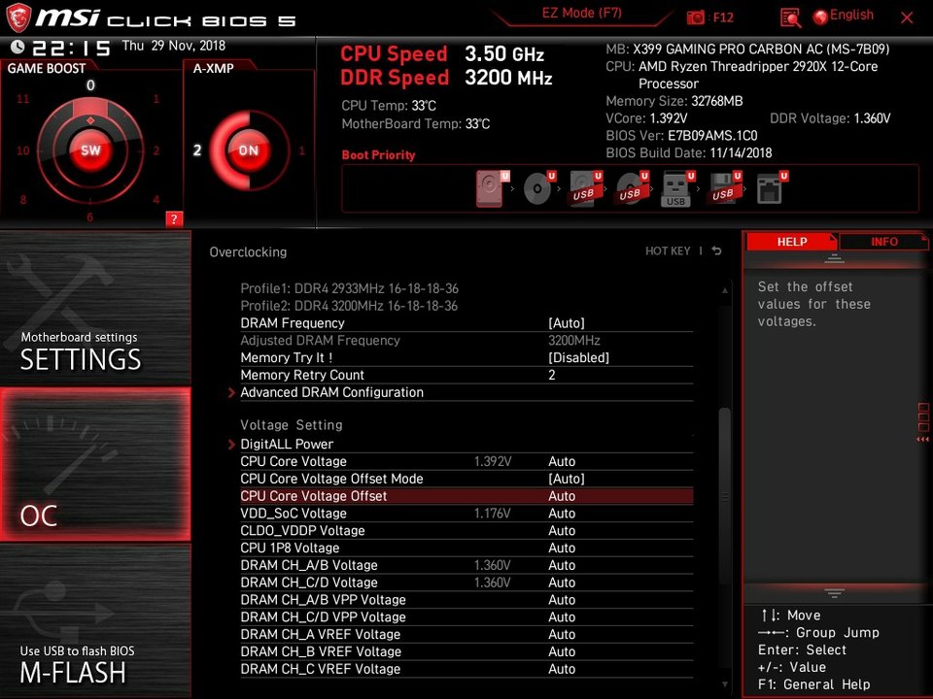Click the date Thu 29 Nov, 2018
Image resolution: width=933 pixels, height=699 pixels.
[x=174, y=46]
